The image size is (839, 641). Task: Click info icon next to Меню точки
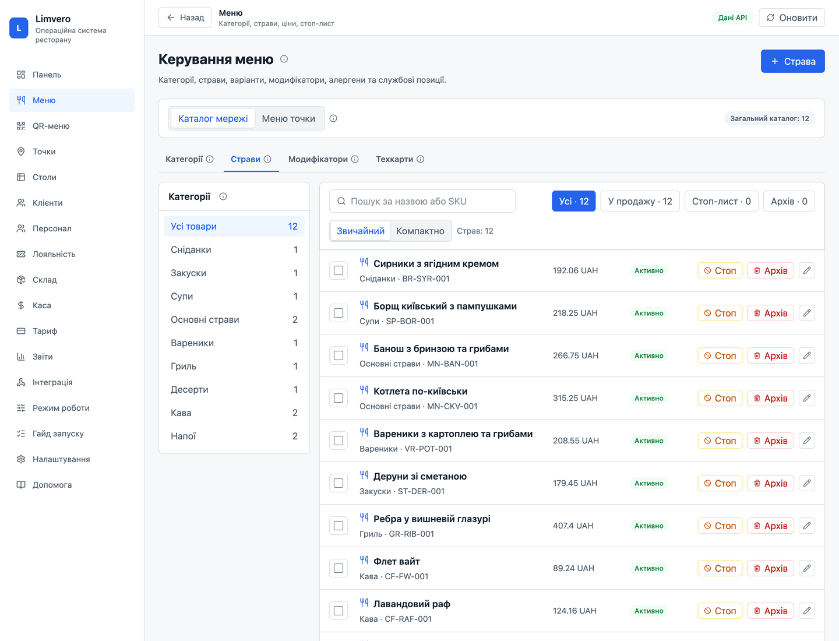pos(333,118)
